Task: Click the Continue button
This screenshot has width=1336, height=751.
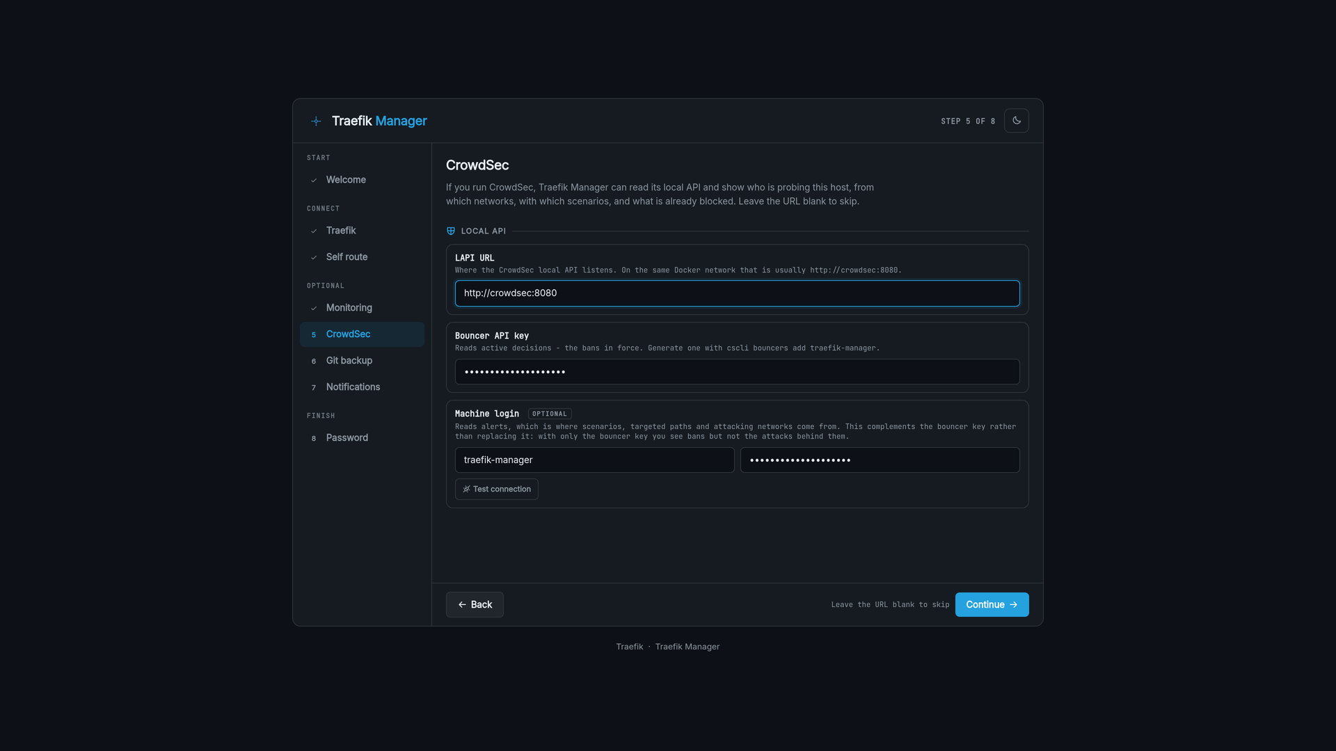Action: click(992, 604)
